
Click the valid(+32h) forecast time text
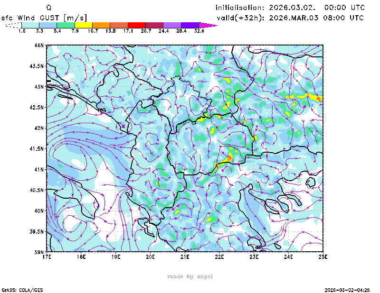(x=290, y=18)
